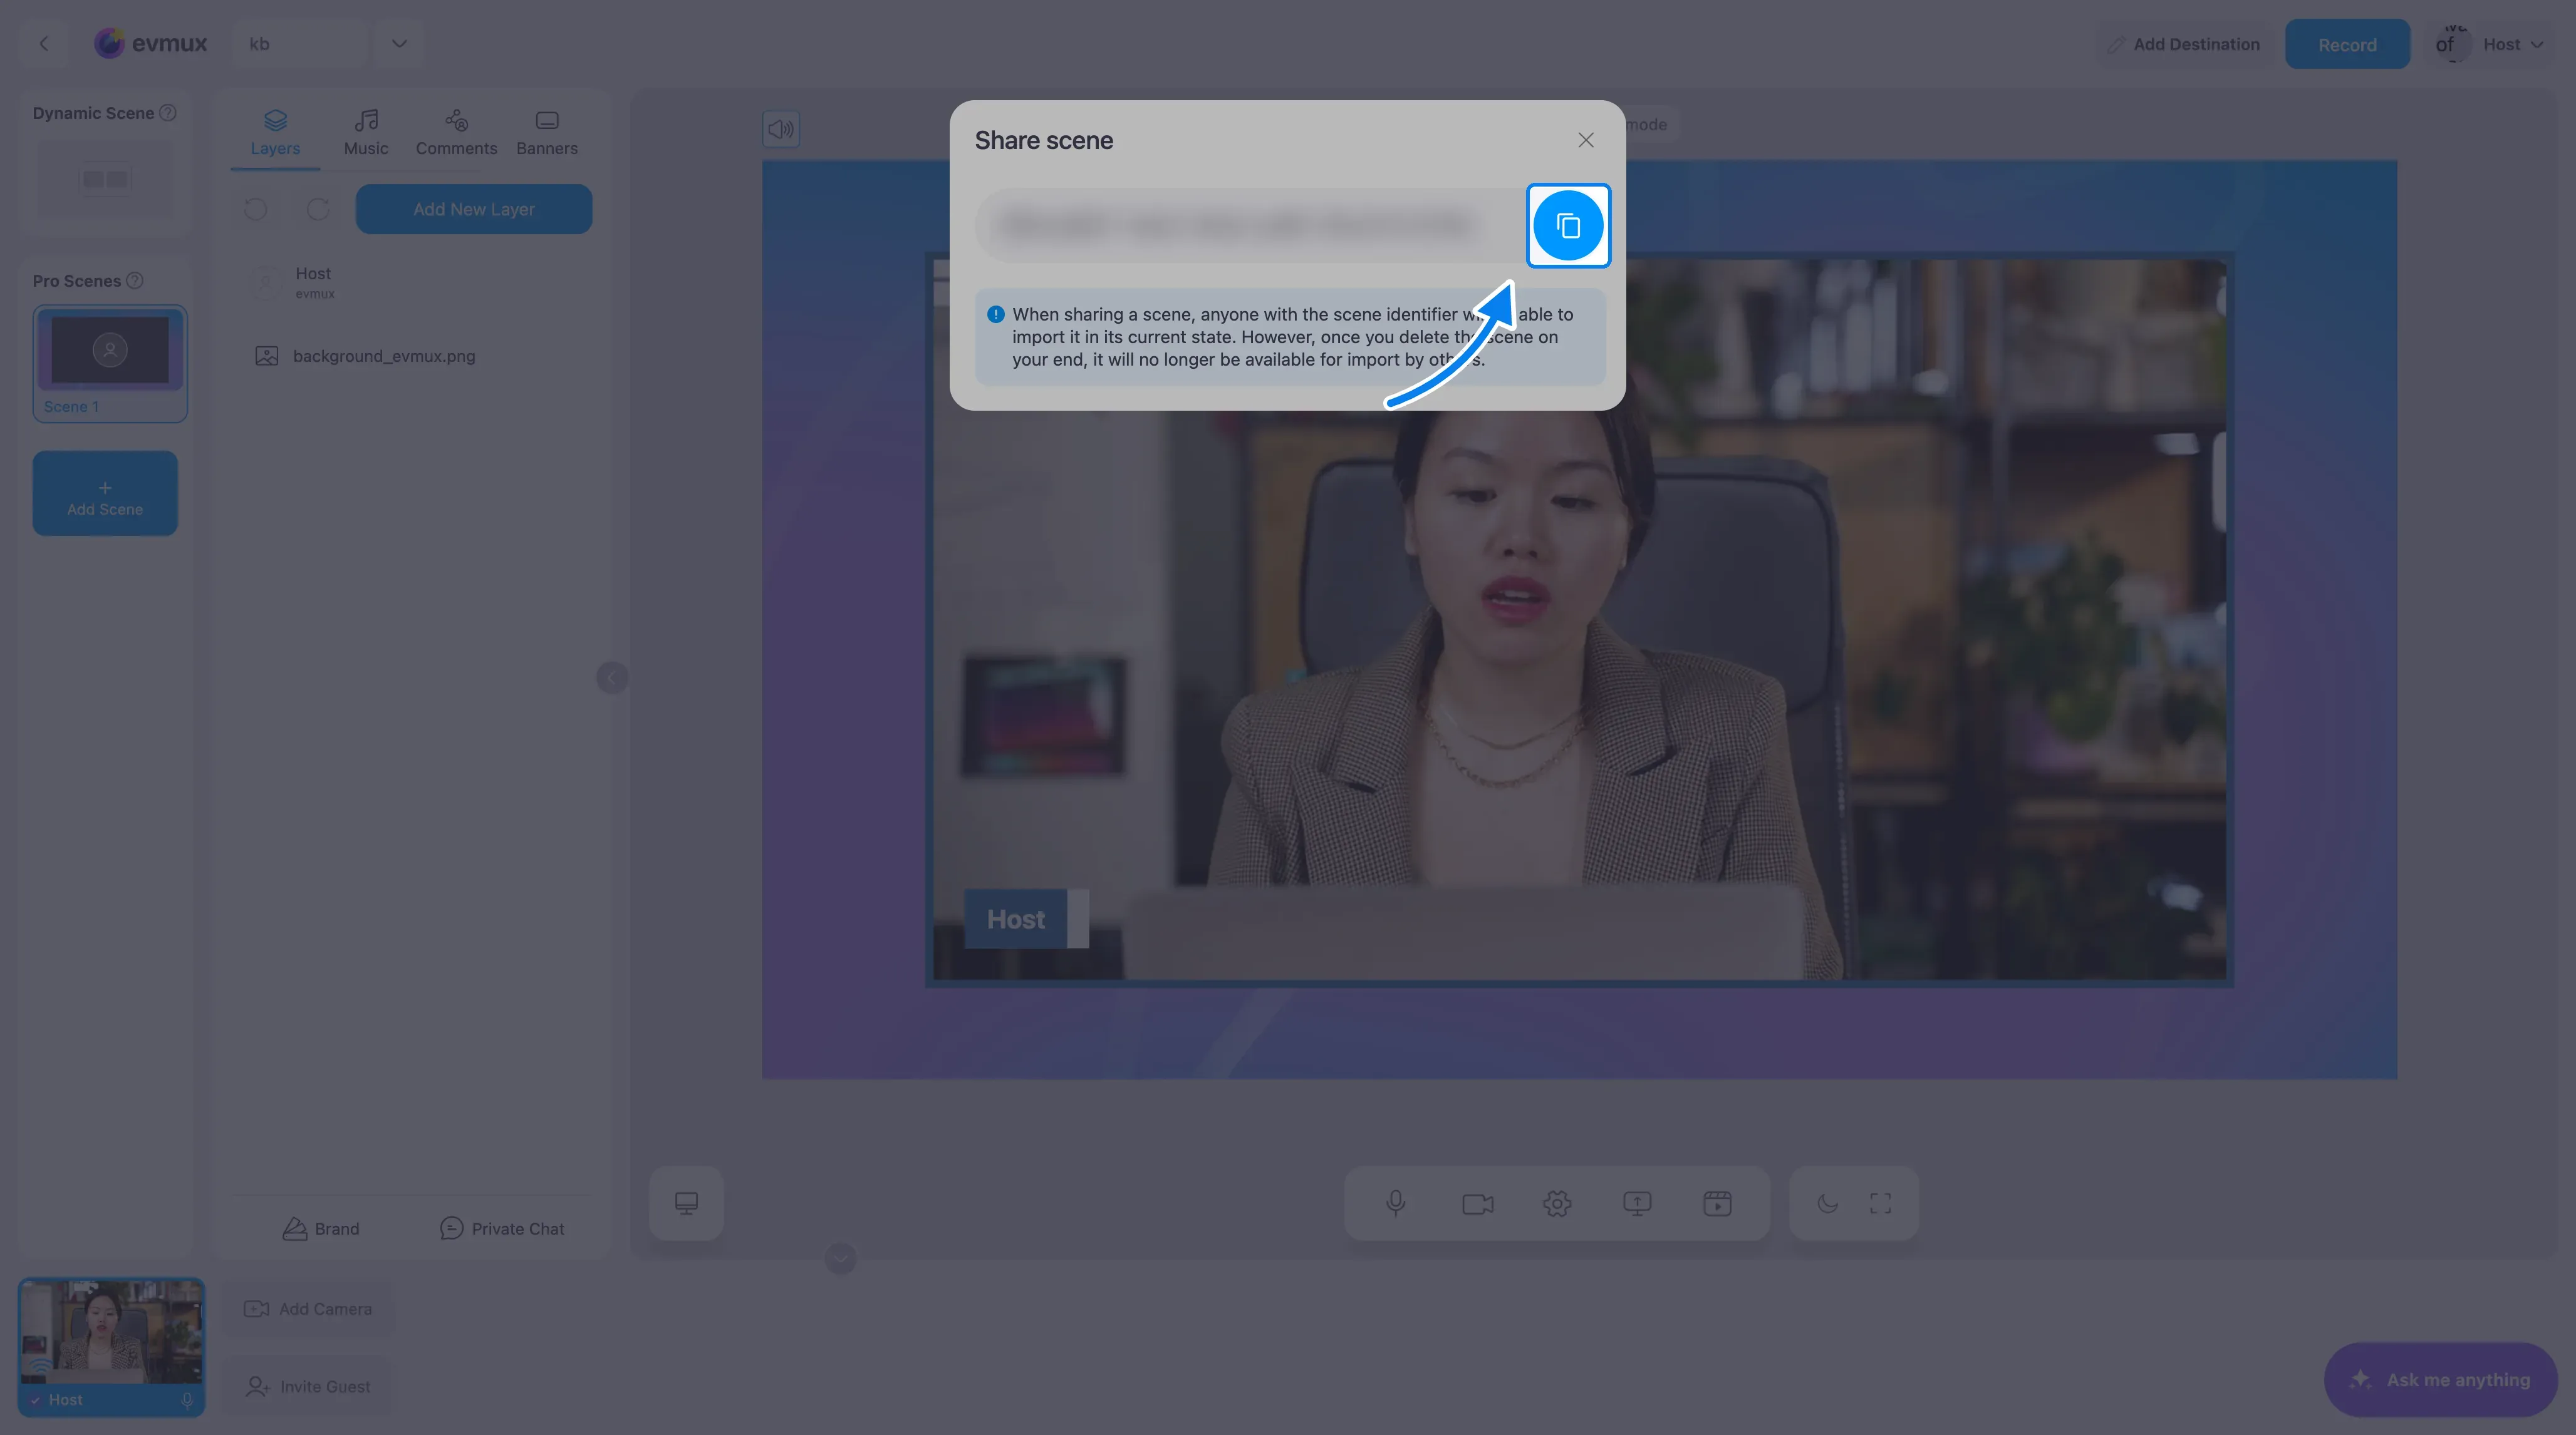The width and height of the screenshot is (2576, 1435).
Task: Select the Dynamic Scene thumbnail
Action: 105,179
